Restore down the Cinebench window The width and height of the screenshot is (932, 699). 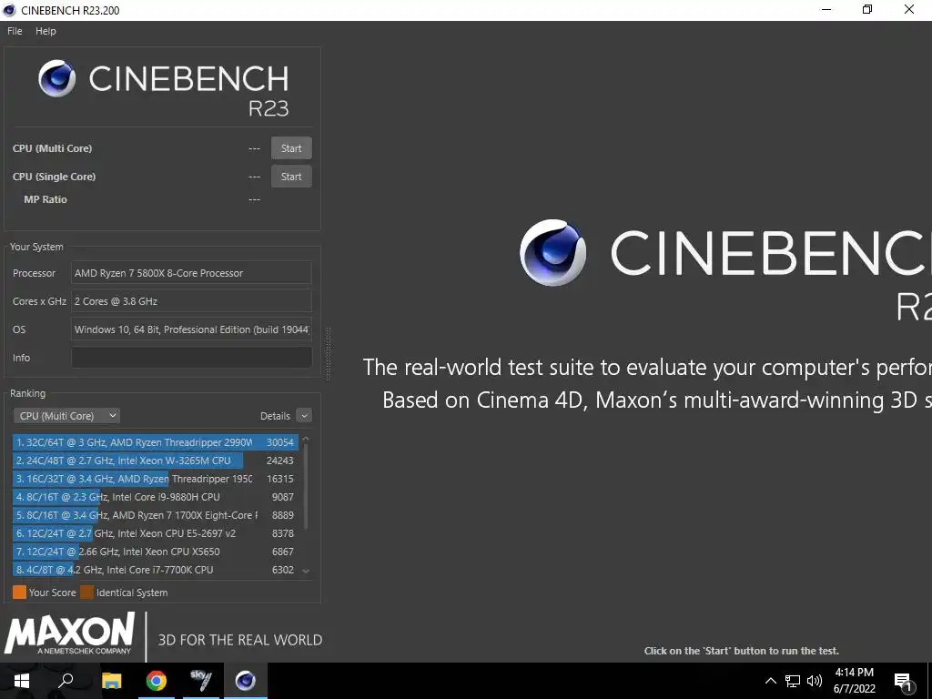click(867, 9)
